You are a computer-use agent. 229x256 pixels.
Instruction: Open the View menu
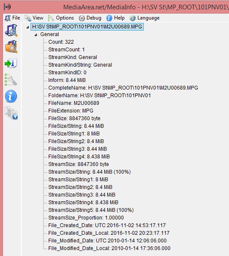coord(34,18)
